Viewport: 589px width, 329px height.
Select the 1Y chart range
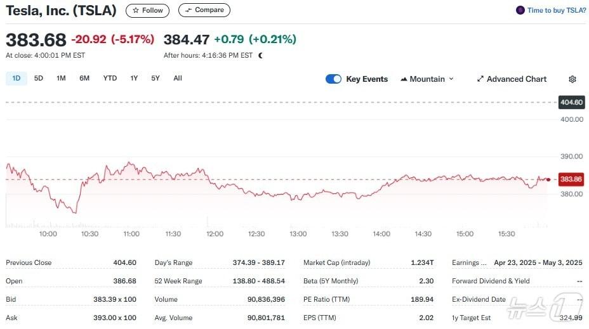pos(134,79)
